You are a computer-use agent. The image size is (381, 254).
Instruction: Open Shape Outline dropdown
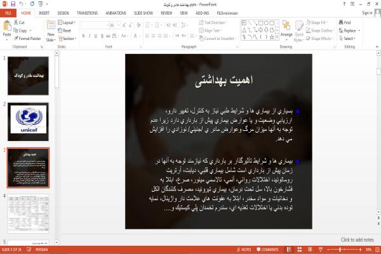coord(320,30)
